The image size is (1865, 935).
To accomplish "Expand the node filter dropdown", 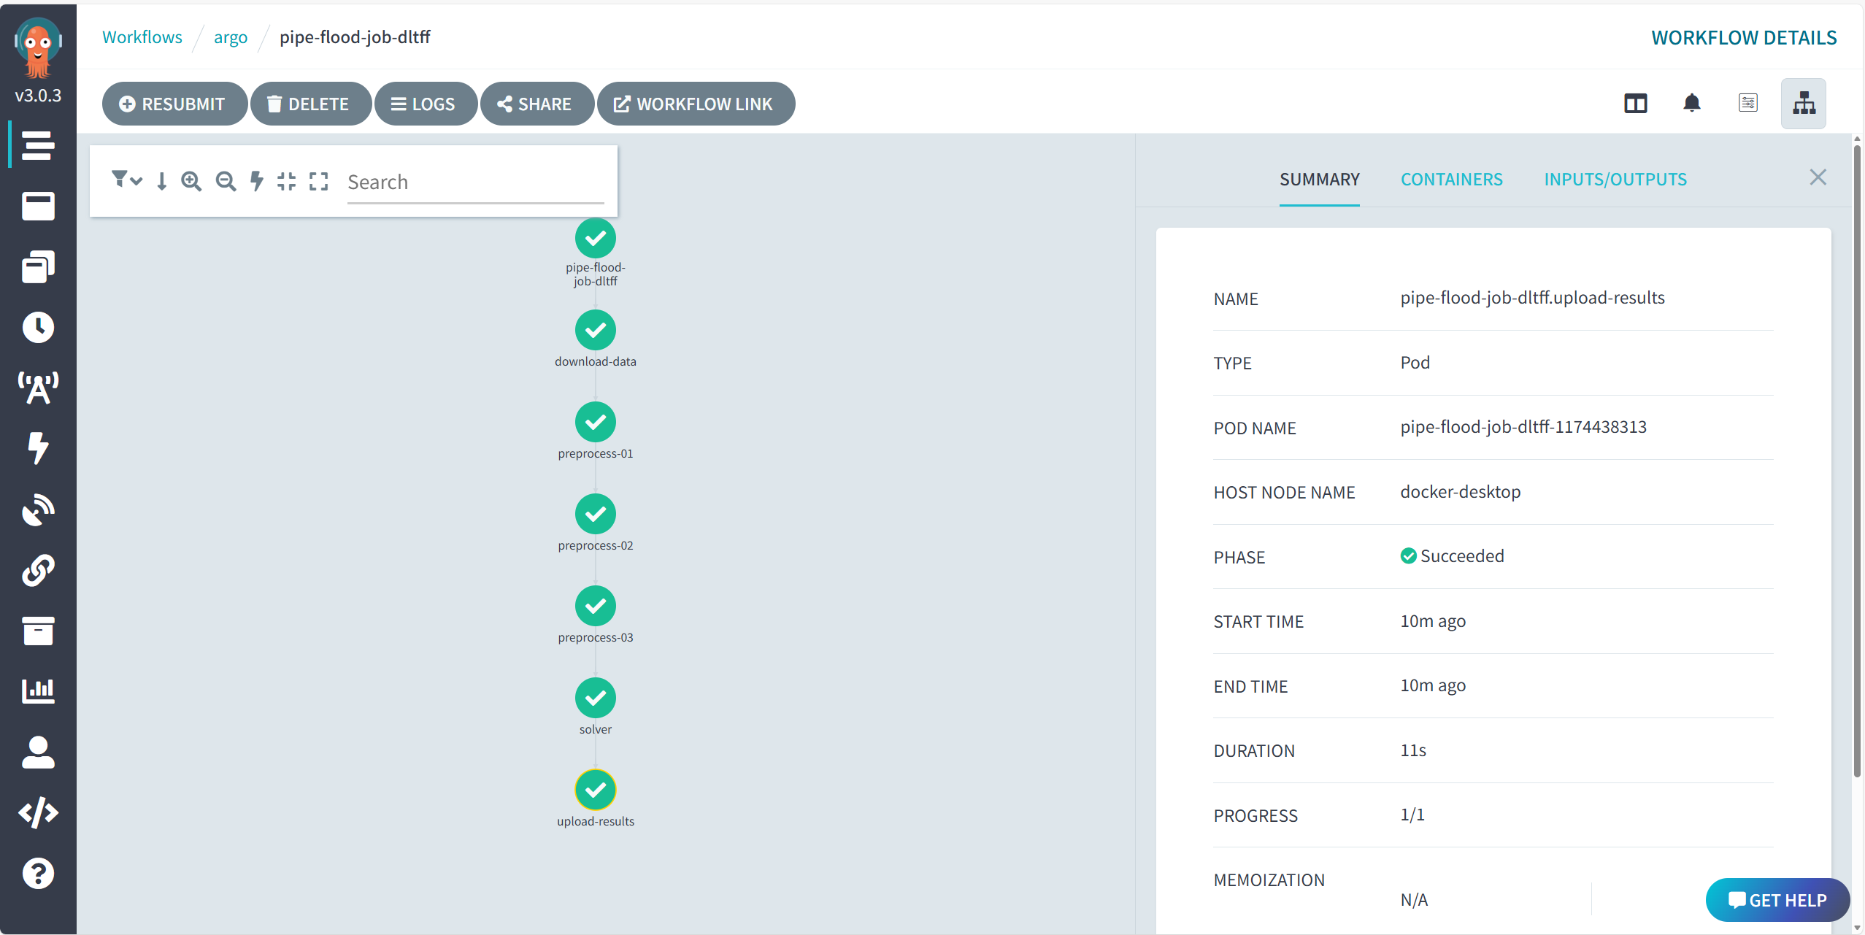I will 126,180.
